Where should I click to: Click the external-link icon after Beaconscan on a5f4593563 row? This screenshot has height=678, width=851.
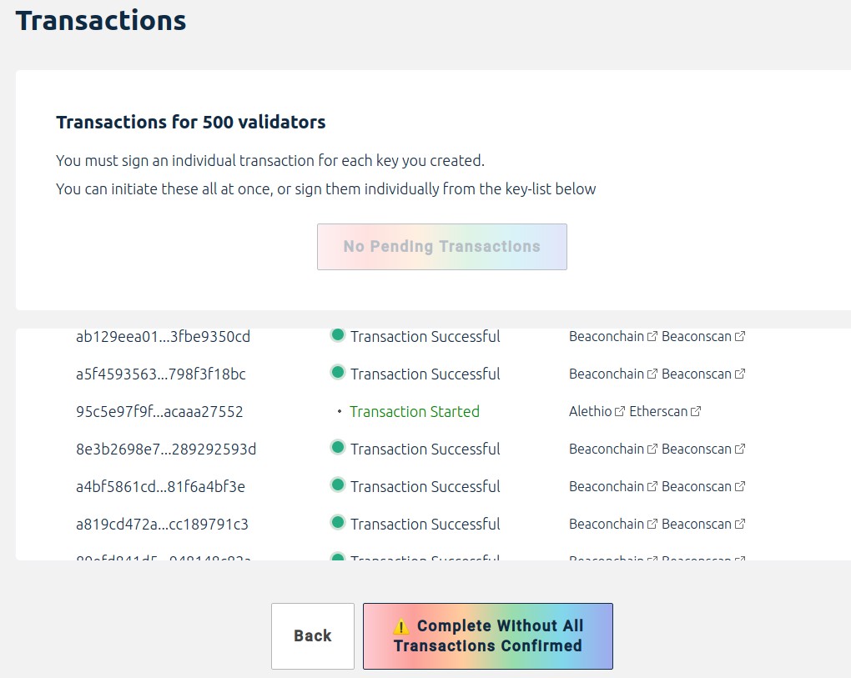pos(740,374)
